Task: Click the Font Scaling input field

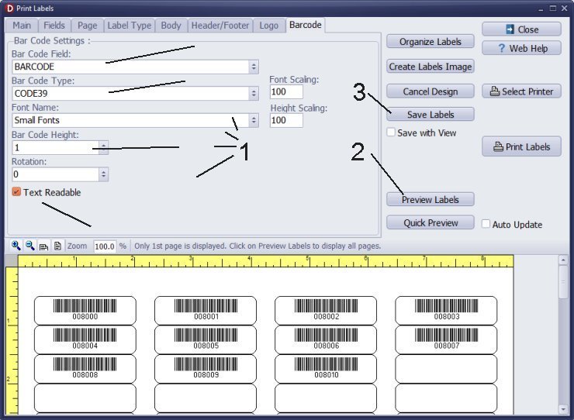Action: click(286, 92)
